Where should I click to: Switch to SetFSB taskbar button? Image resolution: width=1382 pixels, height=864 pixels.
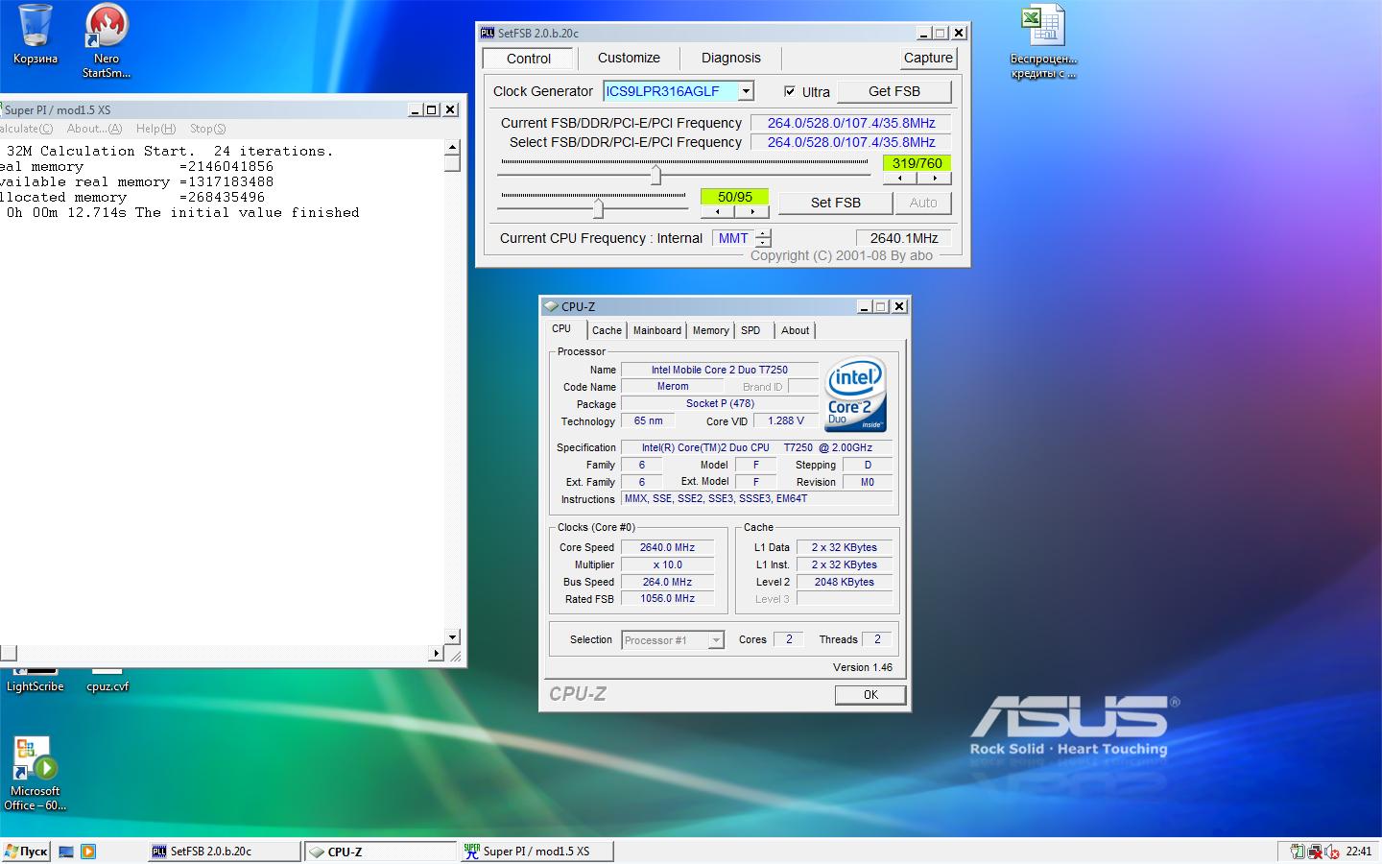click(224, 852)
